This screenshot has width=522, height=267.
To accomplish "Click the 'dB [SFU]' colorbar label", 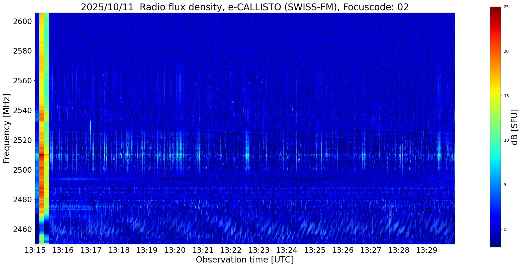I will [514, 127].
